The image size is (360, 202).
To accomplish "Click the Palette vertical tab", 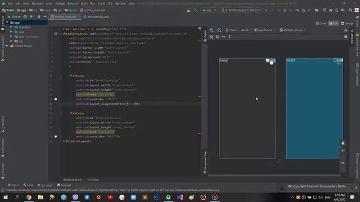I will [205, 36].
